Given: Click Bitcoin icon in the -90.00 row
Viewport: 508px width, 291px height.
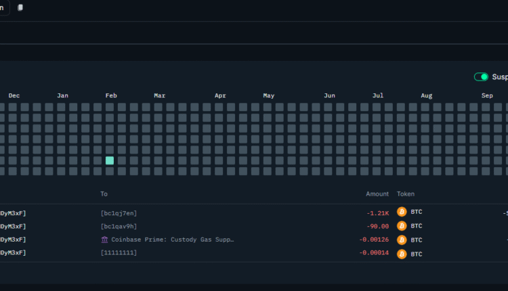Looking at the screenshot, I should (402, 226).
